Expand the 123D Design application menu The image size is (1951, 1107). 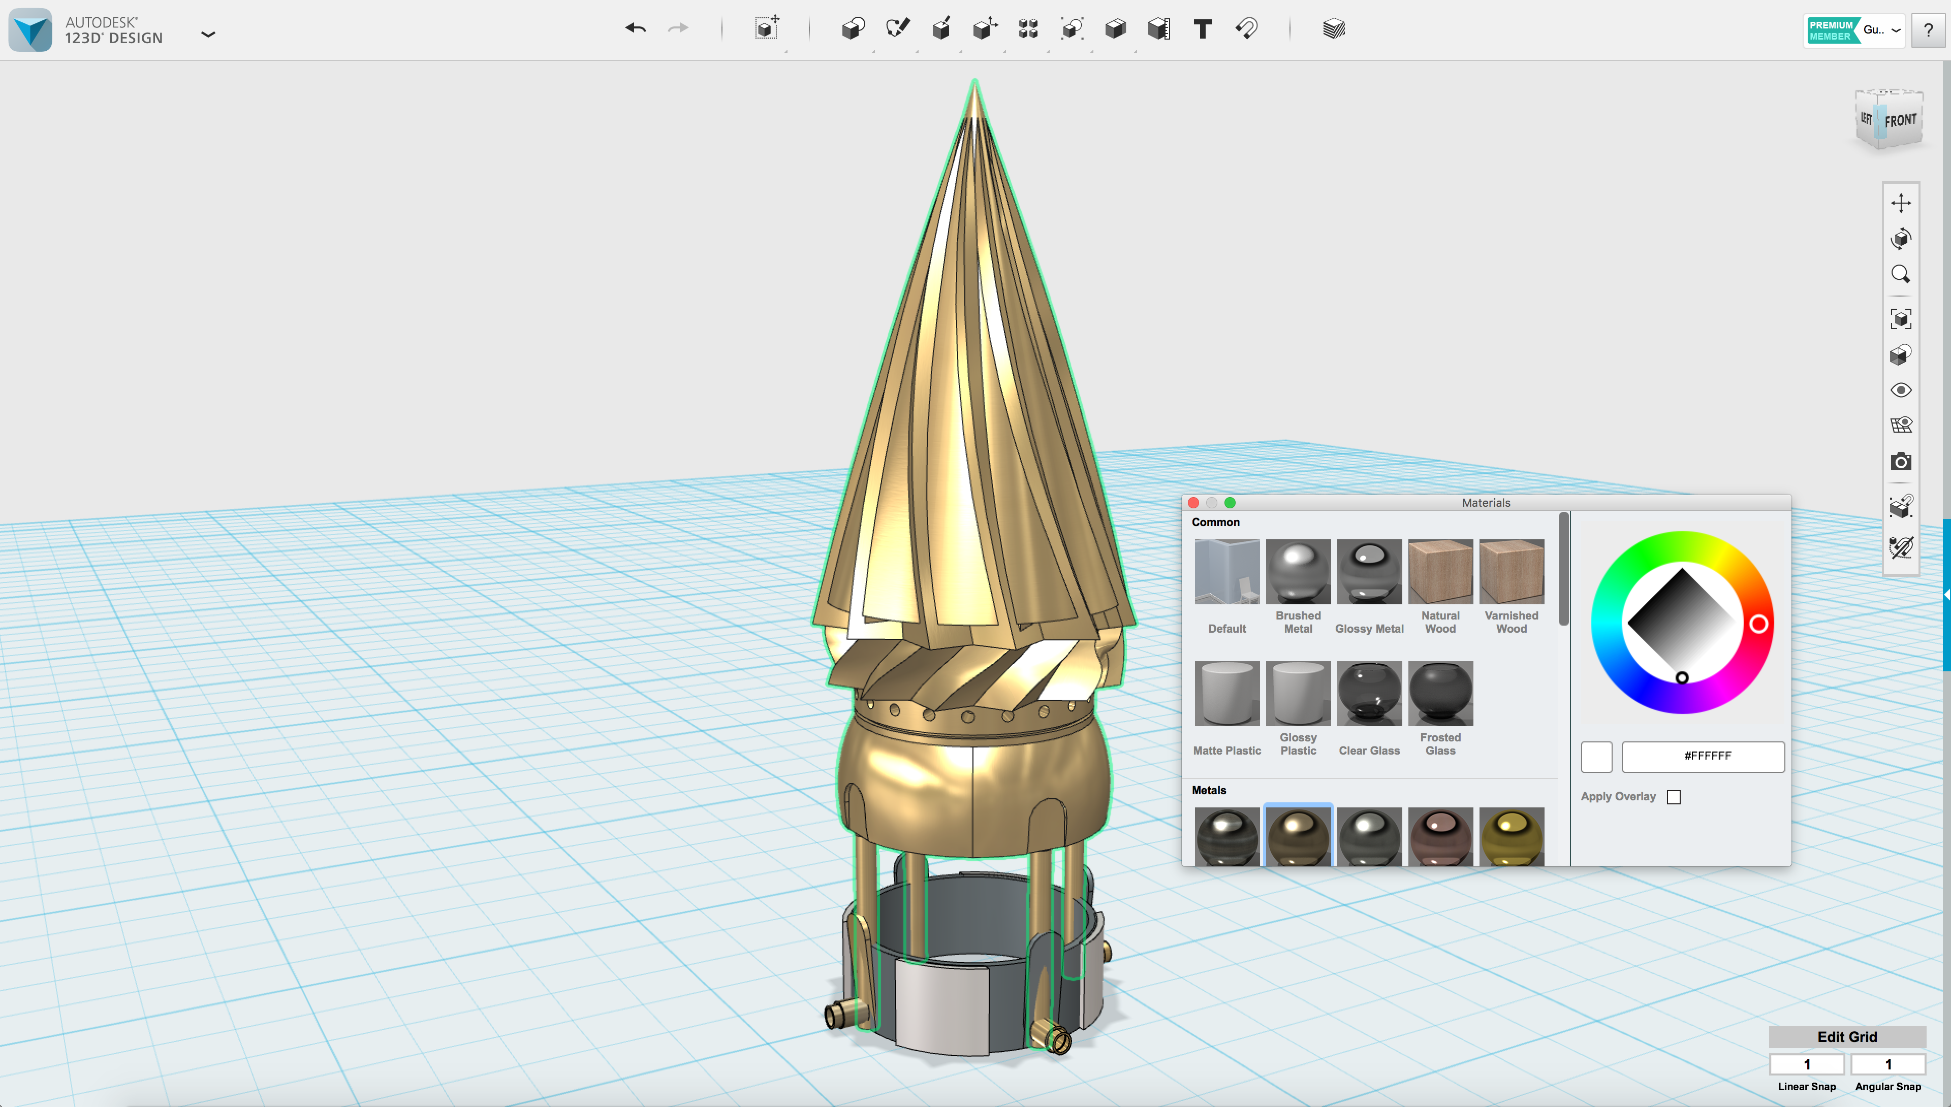208,34
